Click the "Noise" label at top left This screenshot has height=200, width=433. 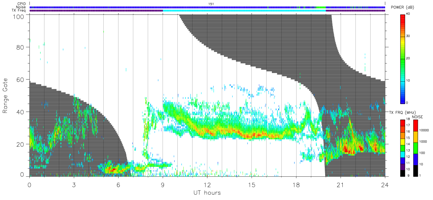click(x=21, y=7)
